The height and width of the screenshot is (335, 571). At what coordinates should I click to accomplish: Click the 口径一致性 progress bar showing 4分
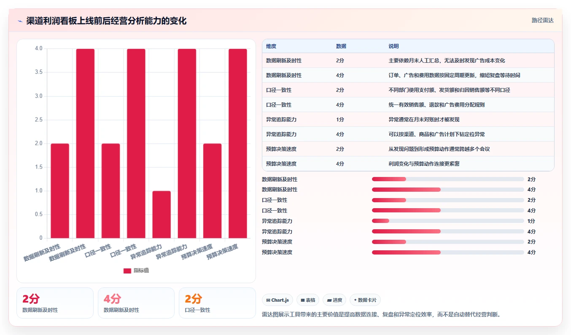tap(448, 210)
